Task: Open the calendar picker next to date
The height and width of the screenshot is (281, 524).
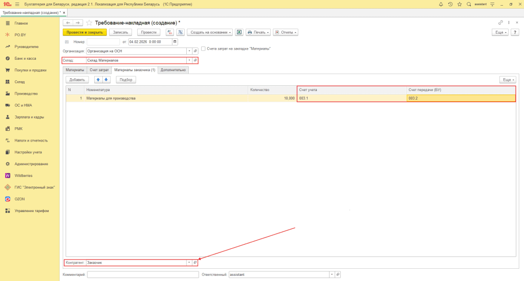Action: click(x=175, y=42)
